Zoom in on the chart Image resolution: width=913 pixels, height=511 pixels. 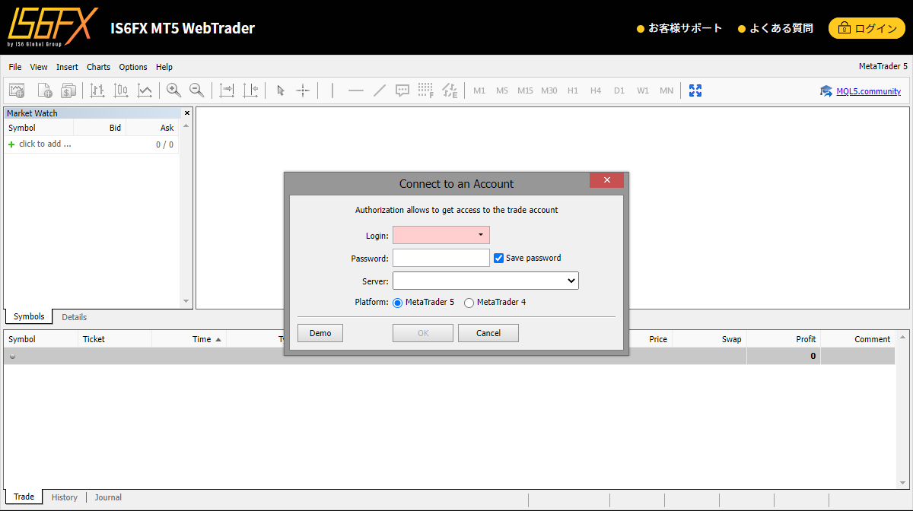click(174, 90)
